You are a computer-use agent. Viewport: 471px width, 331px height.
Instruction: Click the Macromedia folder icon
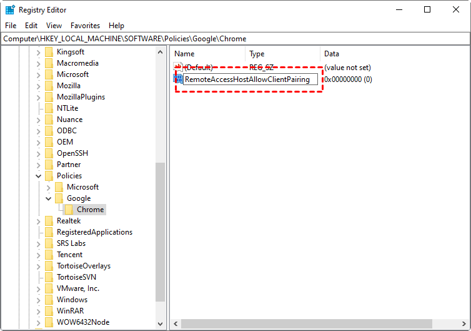[x=49, y=63]
